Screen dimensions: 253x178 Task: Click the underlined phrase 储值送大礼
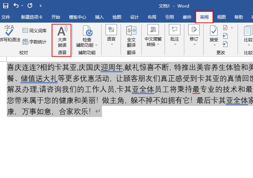click(x=39, y=79)
